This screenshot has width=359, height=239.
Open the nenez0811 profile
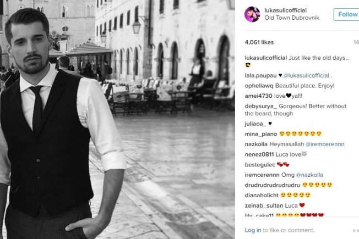tap(259, 154)
